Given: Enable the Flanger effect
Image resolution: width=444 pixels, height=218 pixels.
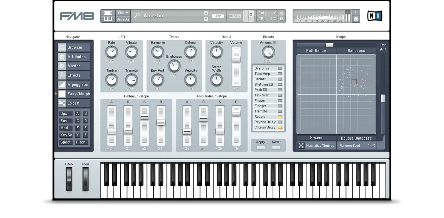Looking at the screenshot, I should pos(280,106).
